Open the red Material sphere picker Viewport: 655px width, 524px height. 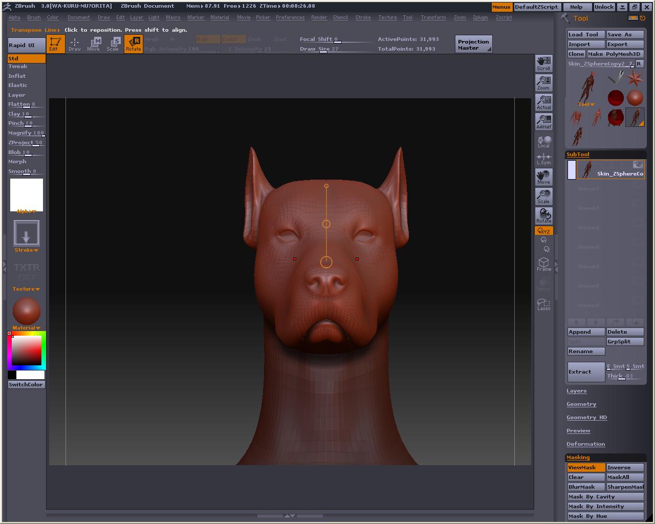pos(27,310)
